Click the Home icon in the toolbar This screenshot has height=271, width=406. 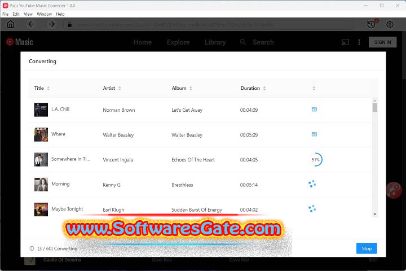11,24
